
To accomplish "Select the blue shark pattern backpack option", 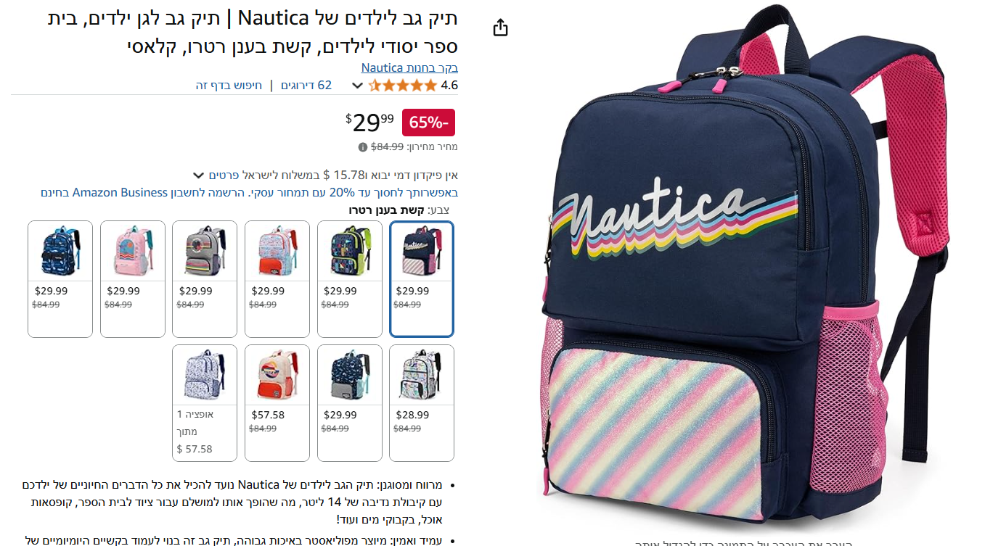I will (x=60, y=279).
